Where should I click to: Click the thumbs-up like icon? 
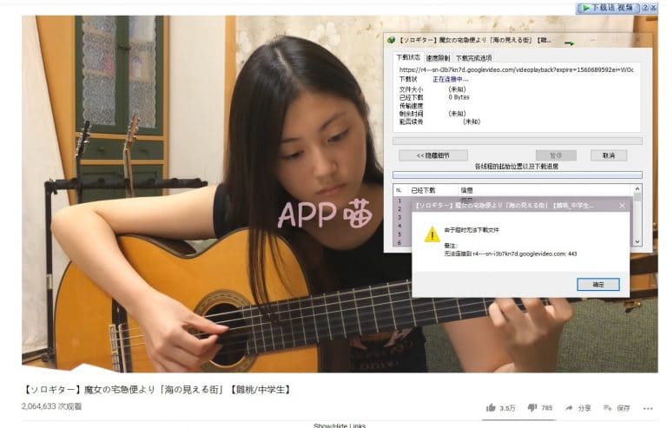click(x=491, y=407)
